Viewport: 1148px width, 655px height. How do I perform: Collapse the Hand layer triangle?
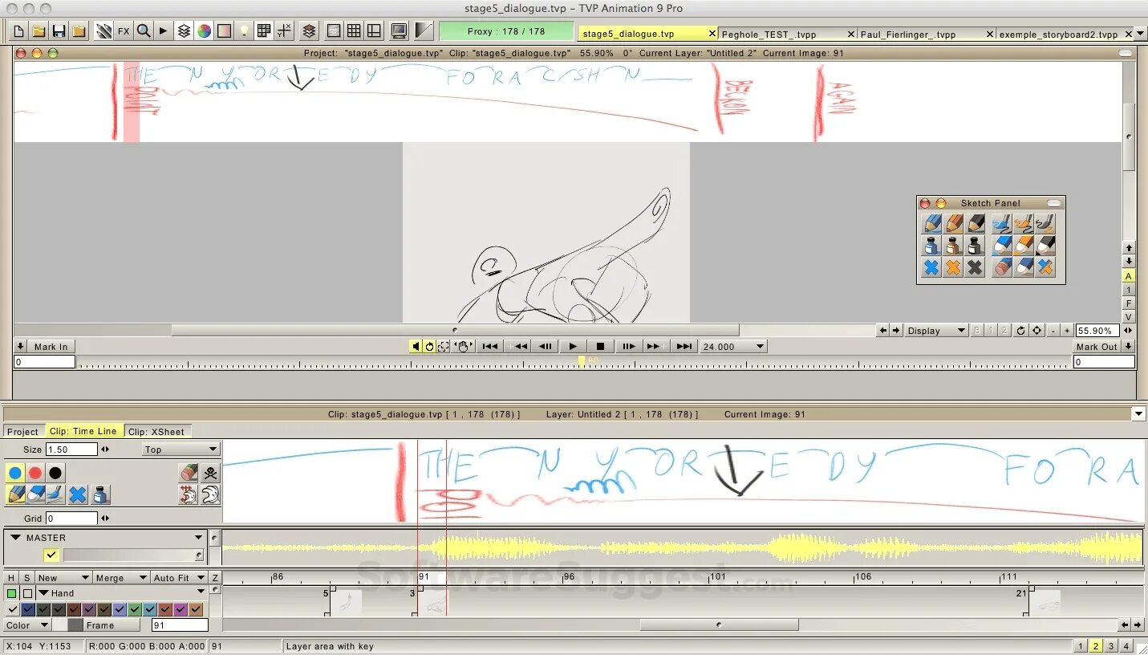pos(44,593)
